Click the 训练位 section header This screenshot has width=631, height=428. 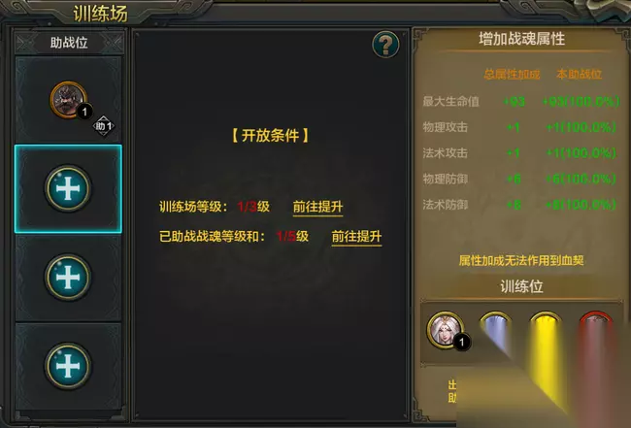pyautogui.click(x=521, y=287)
